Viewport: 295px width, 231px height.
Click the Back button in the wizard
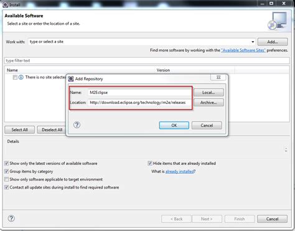point(176,219)
